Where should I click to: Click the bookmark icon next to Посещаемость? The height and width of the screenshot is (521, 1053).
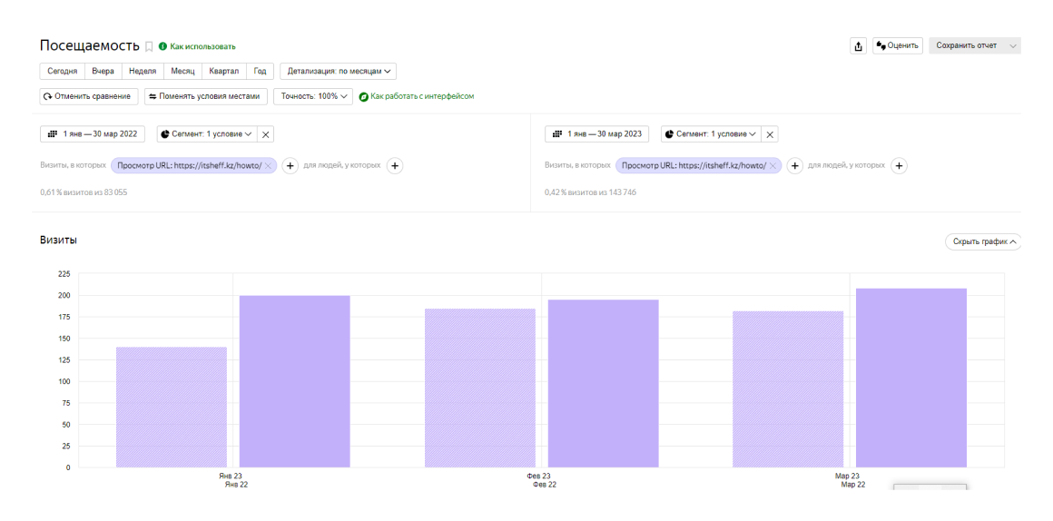(149, 46)
